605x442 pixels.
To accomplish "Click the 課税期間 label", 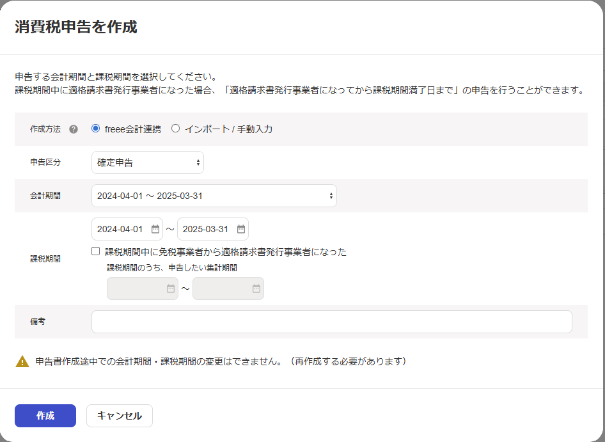I will click(x=45, y=259).
